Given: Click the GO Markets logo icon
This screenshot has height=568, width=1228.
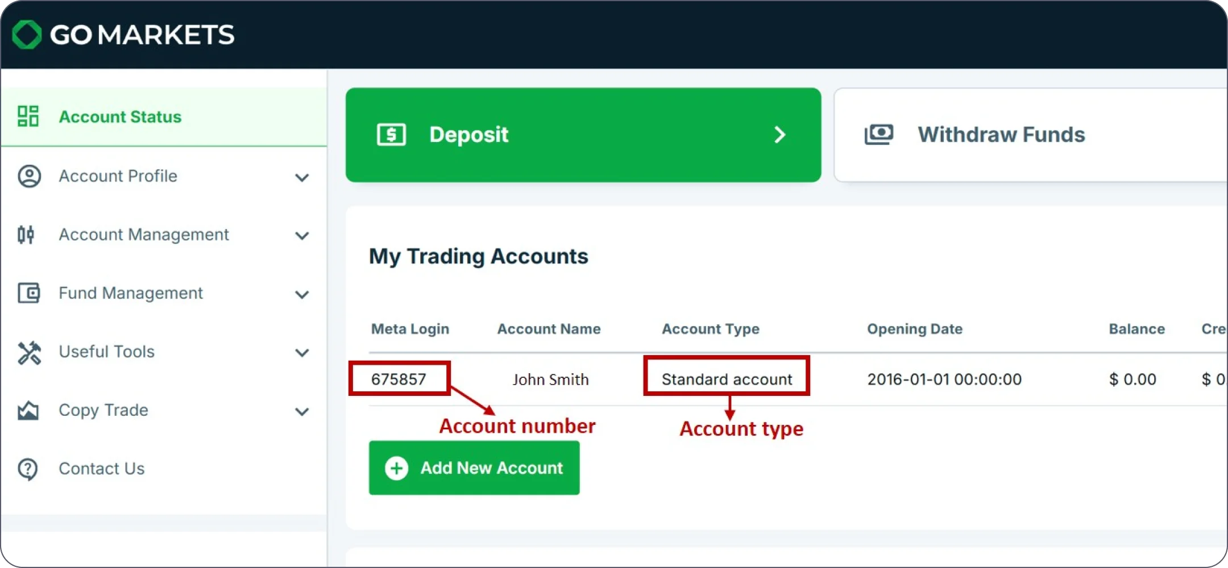Looking at the screenshot, I should tap(27, 35).
